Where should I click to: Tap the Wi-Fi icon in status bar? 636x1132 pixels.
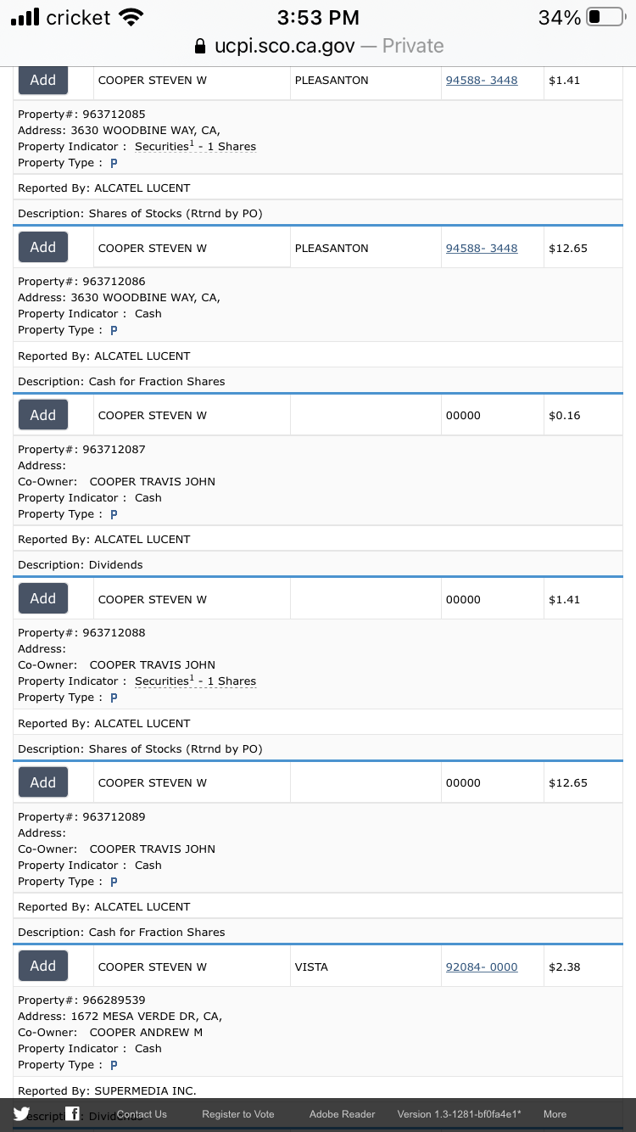tap(131, 17)
